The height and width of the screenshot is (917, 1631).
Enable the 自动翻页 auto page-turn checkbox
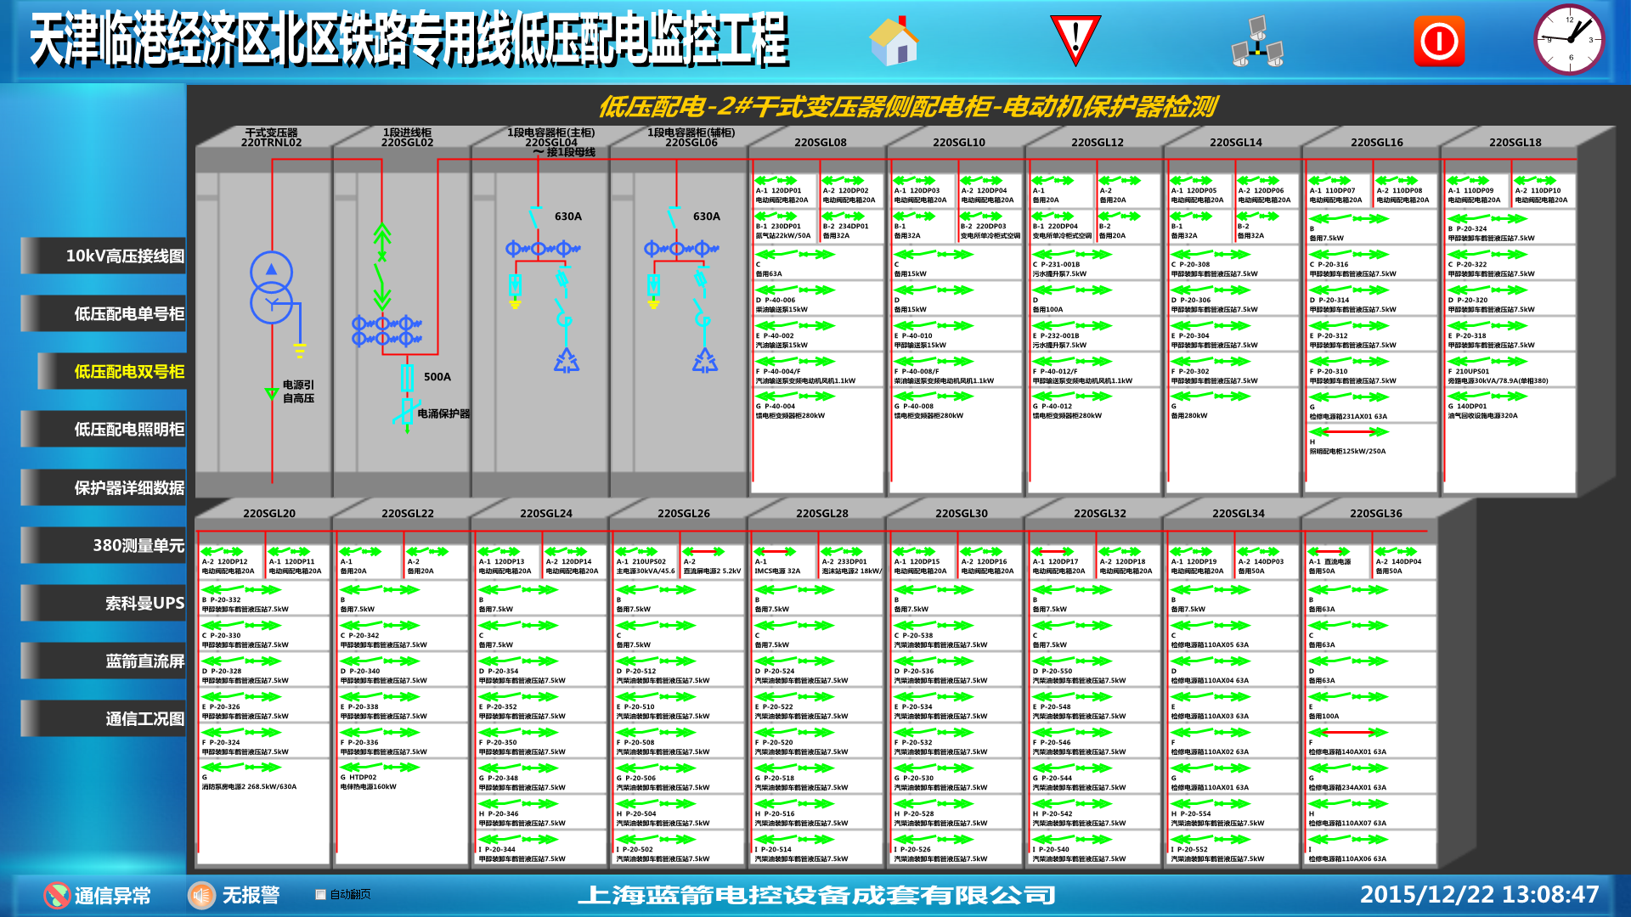click(x=321, y=894)
